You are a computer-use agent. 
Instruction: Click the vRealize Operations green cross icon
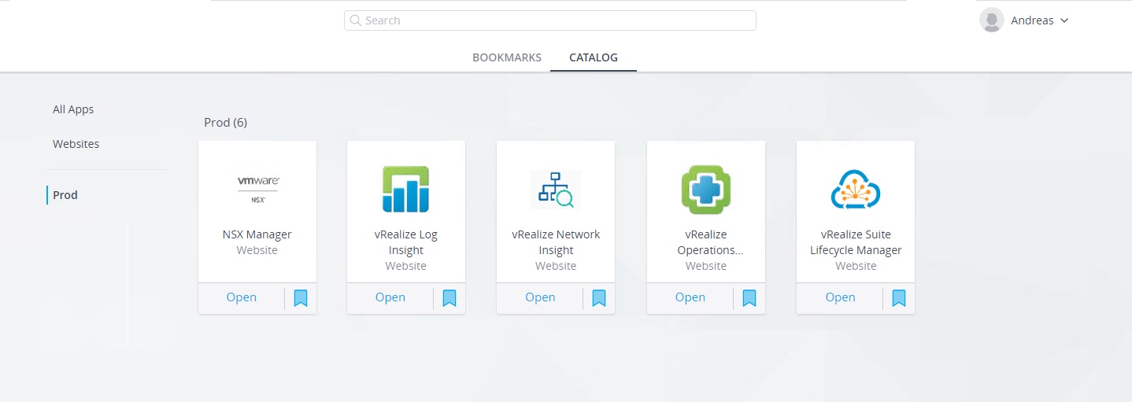click(x=705, y=189)
